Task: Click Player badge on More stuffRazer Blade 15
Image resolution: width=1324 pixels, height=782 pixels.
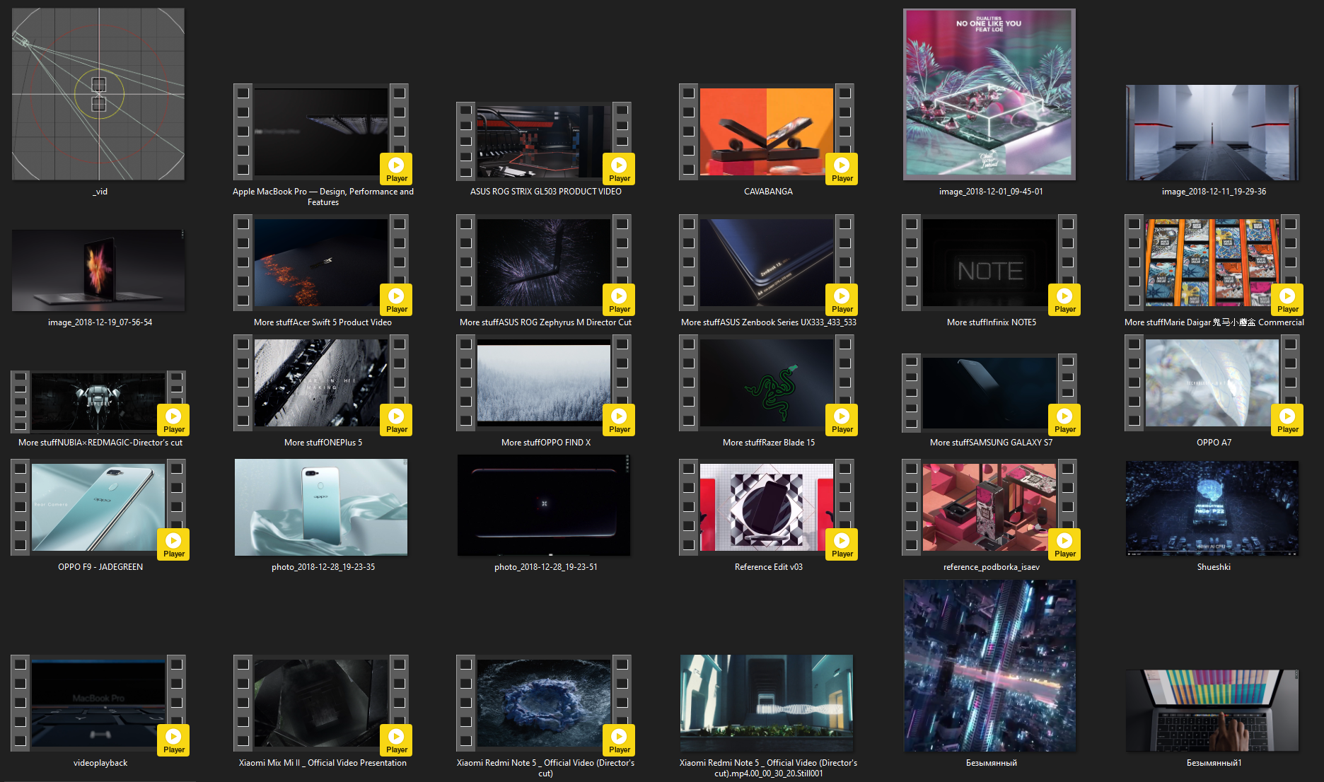Action: click(842, 420)
